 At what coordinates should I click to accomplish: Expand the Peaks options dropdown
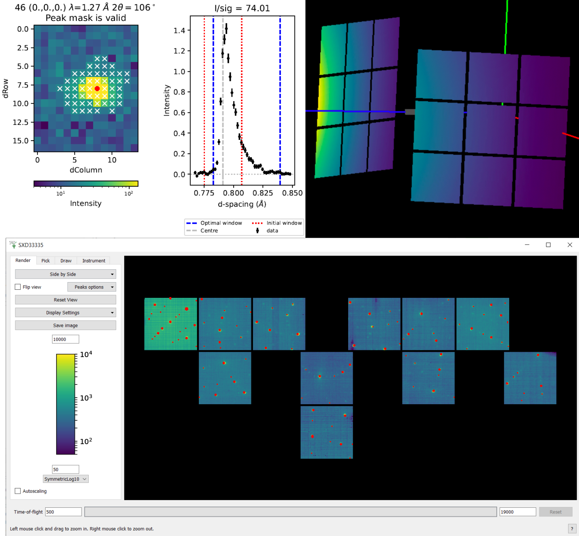click(92, 287)
